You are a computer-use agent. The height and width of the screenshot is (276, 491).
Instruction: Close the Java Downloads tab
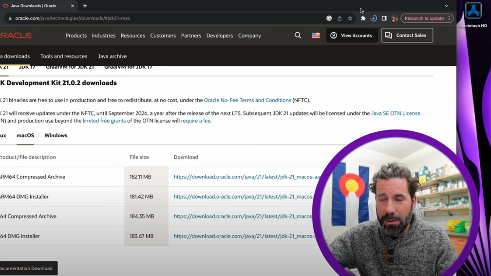(x=72, y=6)
